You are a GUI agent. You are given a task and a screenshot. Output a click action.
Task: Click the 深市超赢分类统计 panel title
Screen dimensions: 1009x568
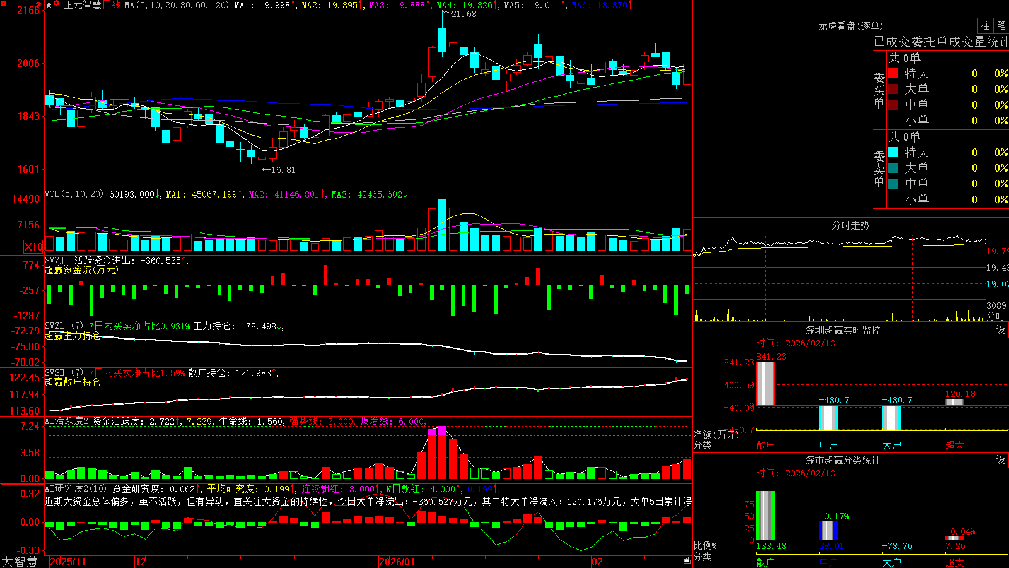843,460
